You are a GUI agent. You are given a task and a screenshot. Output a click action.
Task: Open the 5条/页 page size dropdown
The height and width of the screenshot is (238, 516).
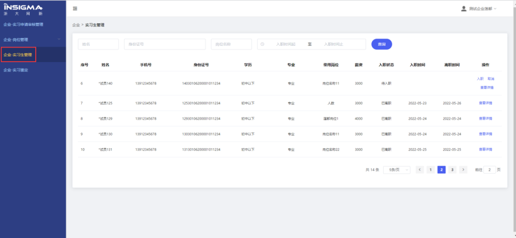tap(397, 170)
